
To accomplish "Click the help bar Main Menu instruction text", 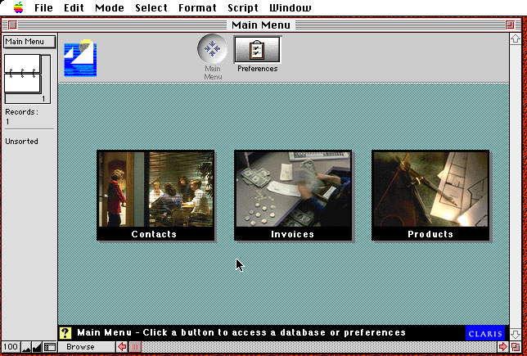I will (x=241, y=333).
